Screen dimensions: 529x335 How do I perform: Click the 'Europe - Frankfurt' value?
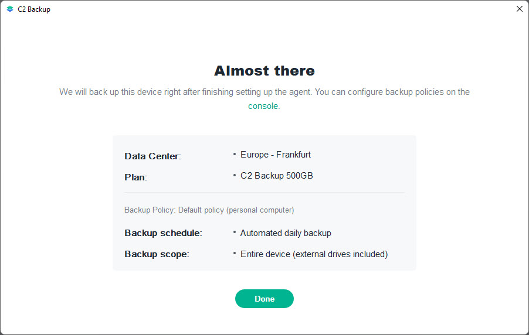coord(276,155)
